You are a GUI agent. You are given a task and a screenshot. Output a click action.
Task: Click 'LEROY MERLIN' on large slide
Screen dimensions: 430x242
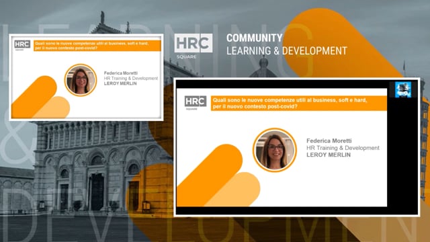tap(329, 155)
